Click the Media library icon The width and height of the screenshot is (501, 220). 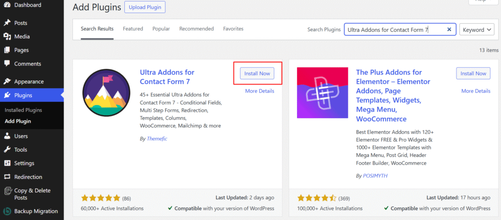[7, 37]
